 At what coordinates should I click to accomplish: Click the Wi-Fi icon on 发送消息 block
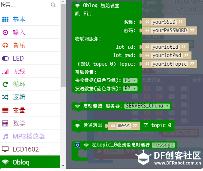click(x=77, y=126)
